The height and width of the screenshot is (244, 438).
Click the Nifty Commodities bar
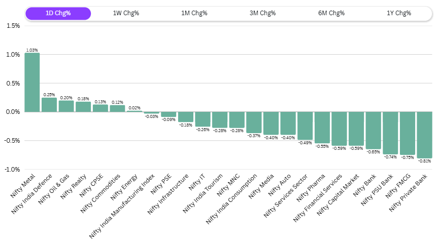click(x=117, y=108)
